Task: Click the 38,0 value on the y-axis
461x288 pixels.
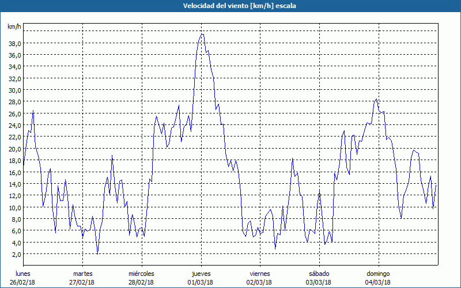Action: (14, 43)
